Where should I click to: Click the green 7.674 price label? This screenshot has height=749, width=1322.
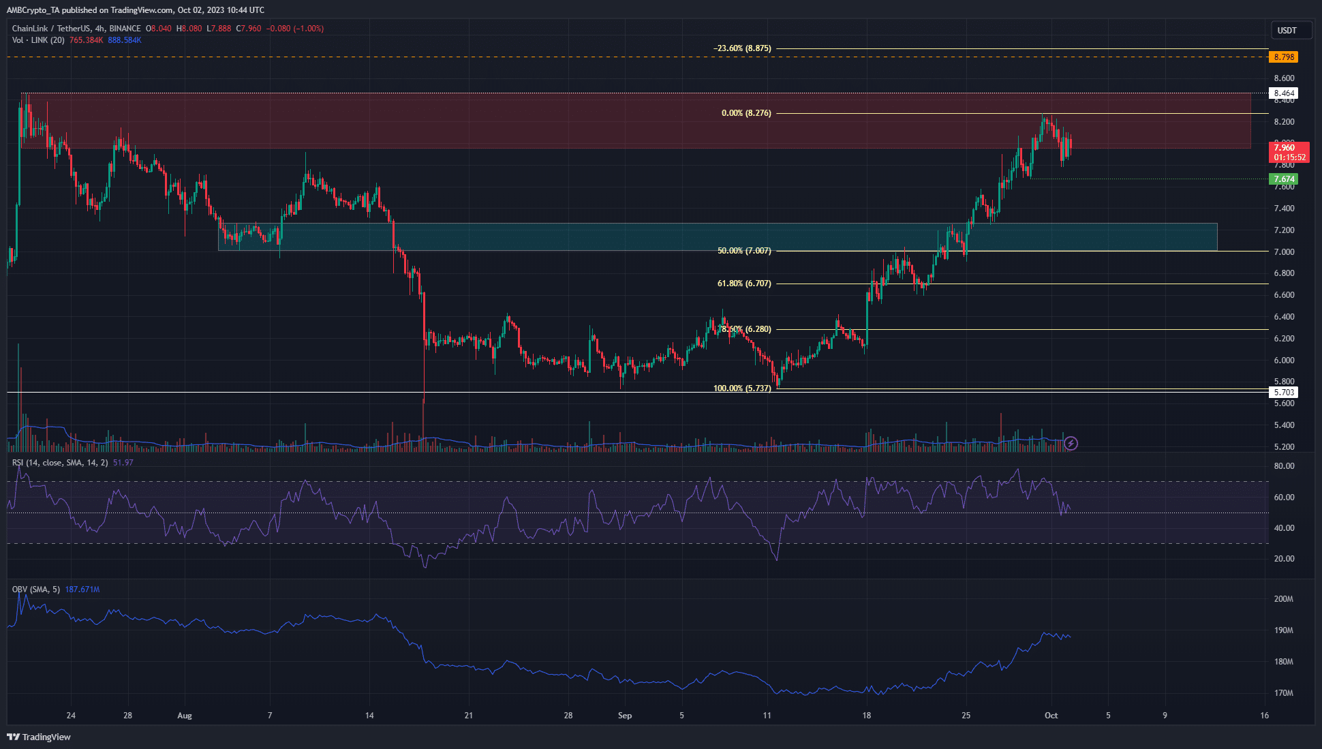(x=1284, y=179)
